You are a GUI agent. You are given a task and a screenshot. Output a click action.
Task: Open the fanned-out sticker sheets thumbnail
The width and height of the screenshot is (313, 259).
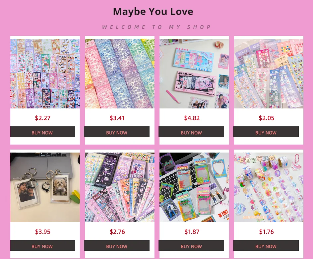[120, 187]
